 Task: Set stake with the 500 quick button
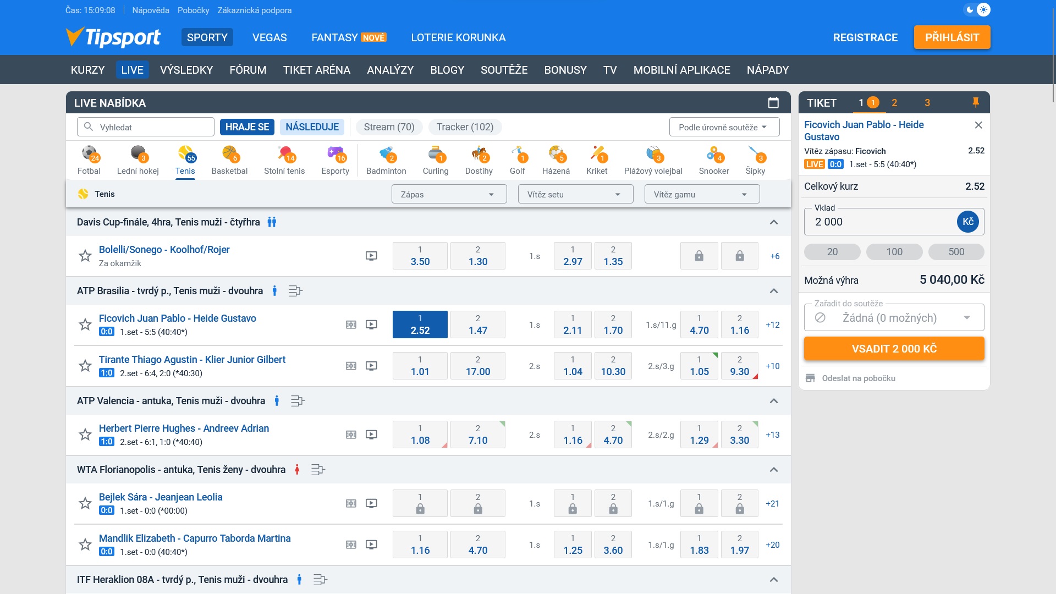[956, 252]
